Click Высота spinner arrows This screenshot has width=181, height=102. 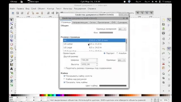click(x=97, y=64)
